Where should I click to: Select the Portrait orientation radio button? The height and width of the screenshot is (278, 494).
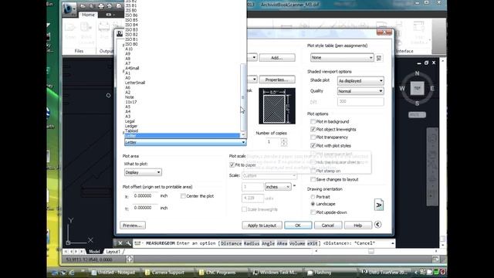(313, 197)
